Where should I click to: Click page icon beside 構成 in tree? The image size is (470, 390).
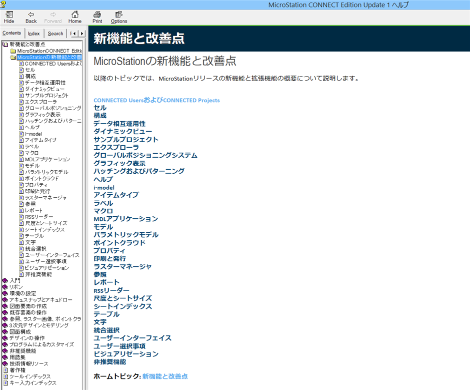(21, 76)
